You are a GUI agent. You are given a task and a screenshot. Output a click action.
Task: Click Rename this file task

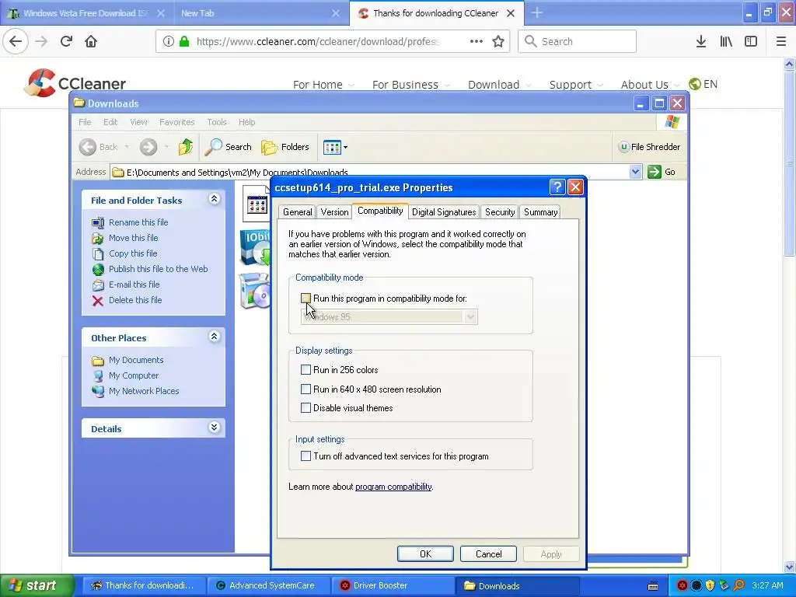click(x=130, y=222)
